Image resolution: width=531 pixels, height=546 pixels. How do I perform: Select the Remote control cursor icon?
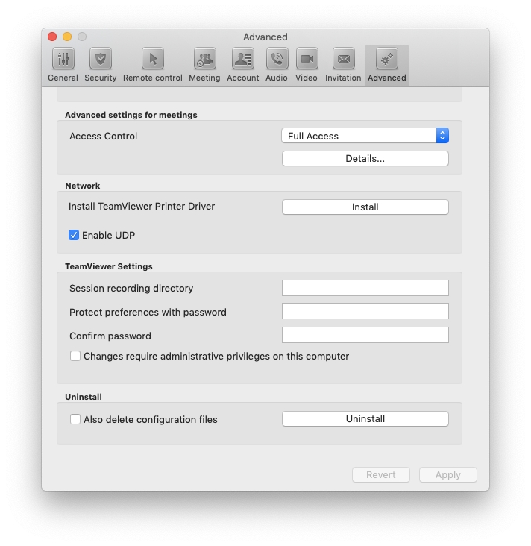(152, 60)
